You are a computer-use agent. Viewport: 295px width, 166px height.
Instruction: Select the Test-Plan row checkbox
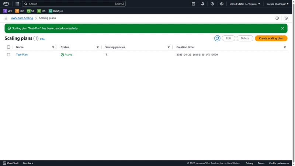[x=8, y=54]
